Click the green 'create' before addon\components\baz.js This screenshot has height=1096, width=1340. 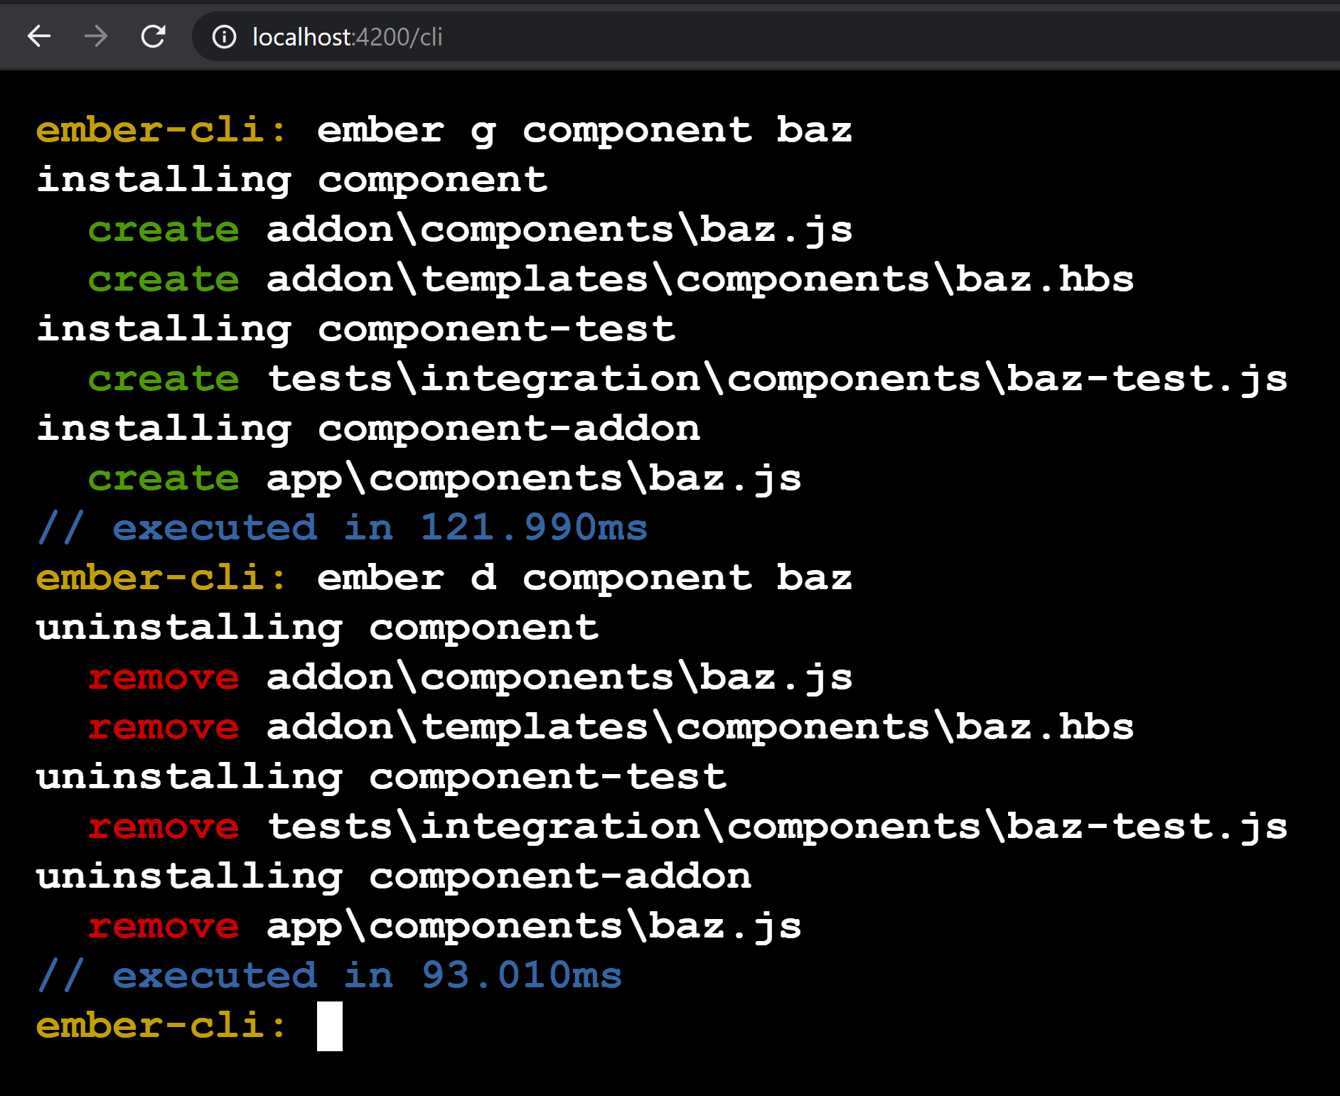coord(164,230)
